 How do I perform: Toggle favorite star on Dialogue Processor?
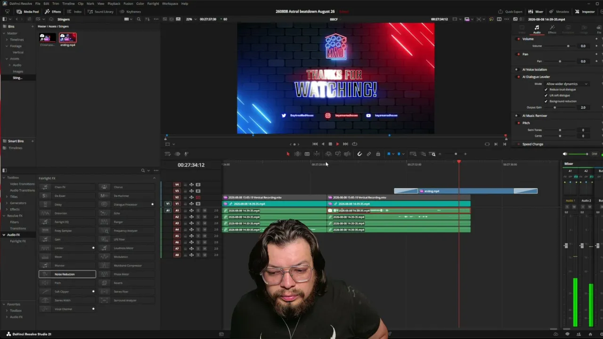pos(152,204)
